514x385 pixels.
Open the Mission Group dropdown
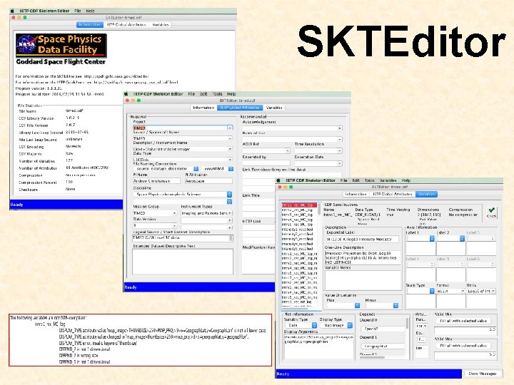coord(155,212)
